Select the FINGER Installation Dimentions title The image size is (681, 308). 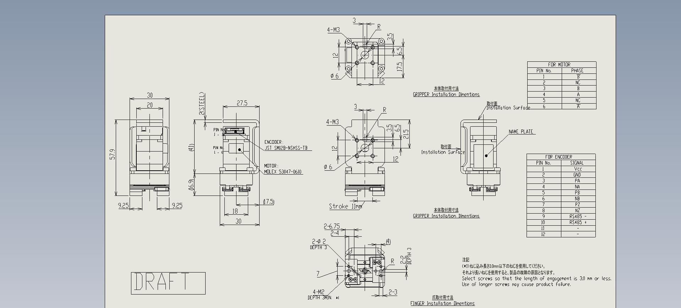[442, 303]
